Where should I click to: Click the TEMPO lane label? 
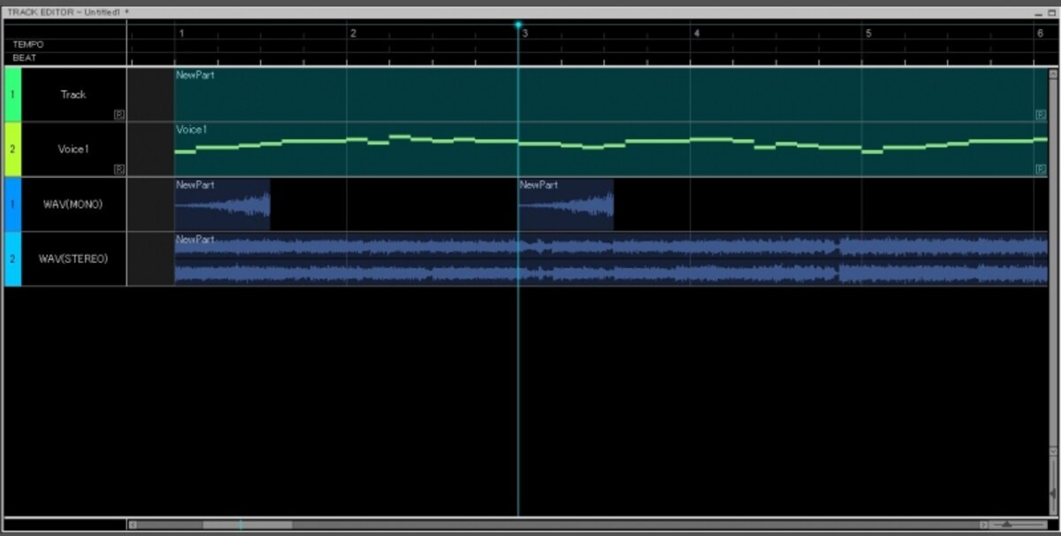coord(28,44)
